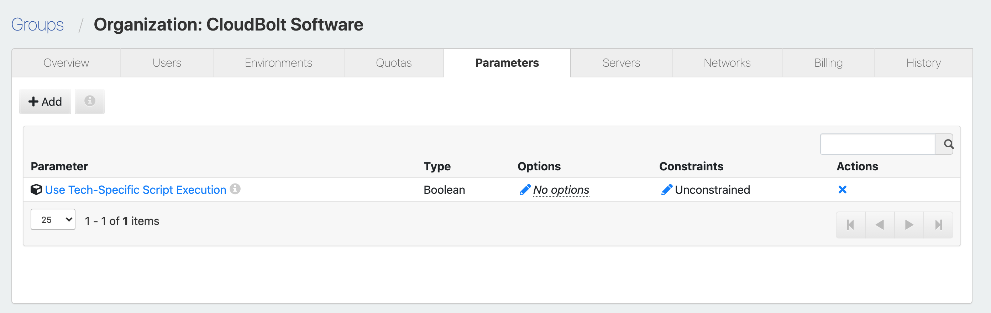Go to the first page of results
Viewport: 991px width, 313px height.
pyautogui.click(x=850, y=225)
